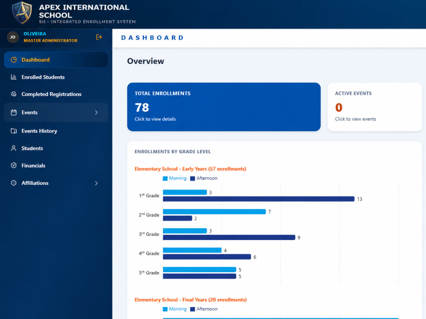This screenshot has width=426, height=319.
Task: Click the Students person icon
Action: point(14,148)
